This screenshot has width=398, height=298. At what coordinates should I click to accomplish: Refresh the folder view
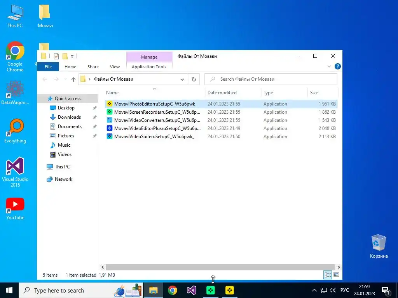coord(194,79)
